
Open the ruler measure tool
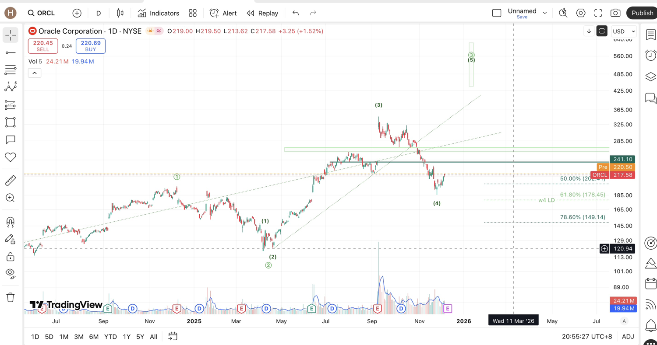11,180
